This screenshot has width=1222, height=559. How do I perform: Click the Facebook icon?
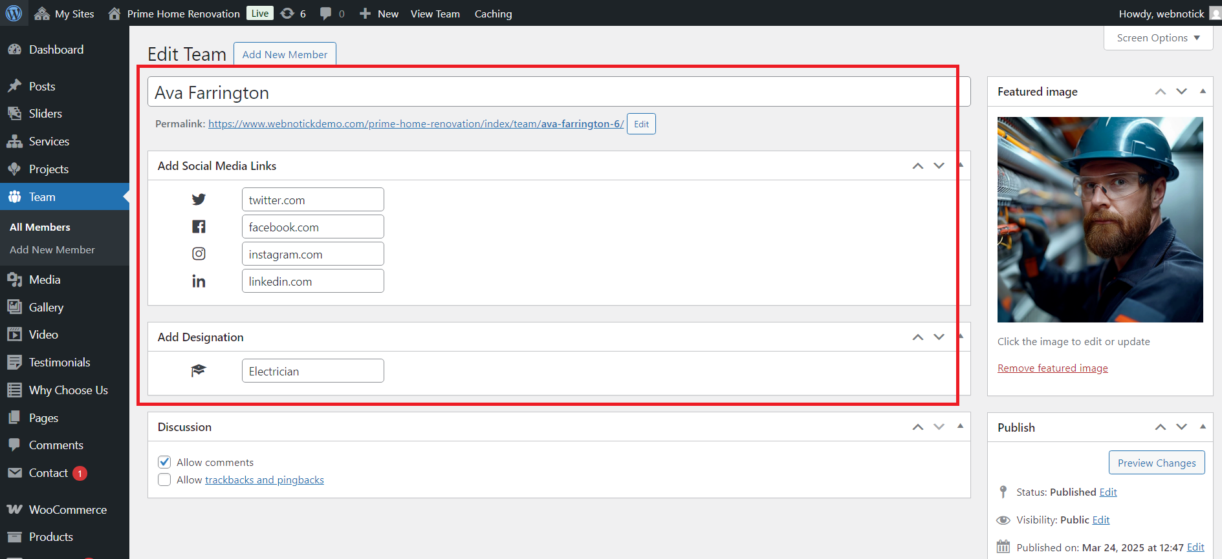[199, 227]
